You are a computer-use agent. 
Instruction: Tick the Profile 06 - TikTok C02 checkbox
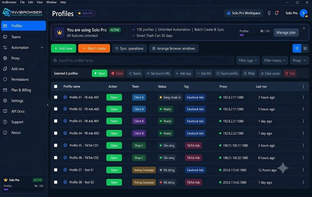[56, 158]
